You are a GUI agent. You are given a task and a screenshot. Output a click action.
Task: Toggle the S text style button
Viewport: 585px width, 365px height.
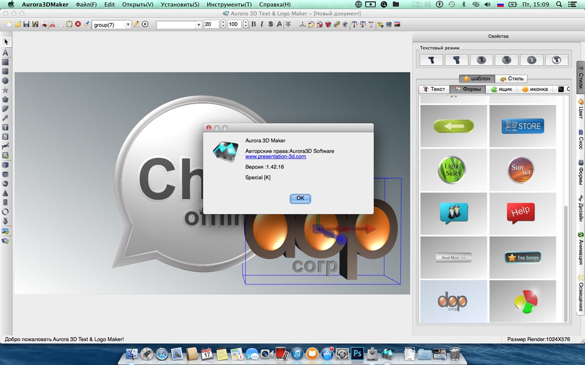click(x=271, y=24)
